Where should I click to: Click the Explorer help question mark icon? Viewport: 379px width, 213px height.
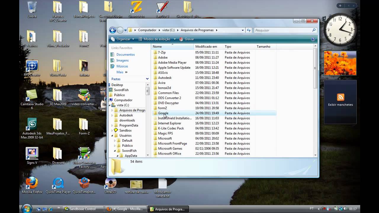pos(313,39)
